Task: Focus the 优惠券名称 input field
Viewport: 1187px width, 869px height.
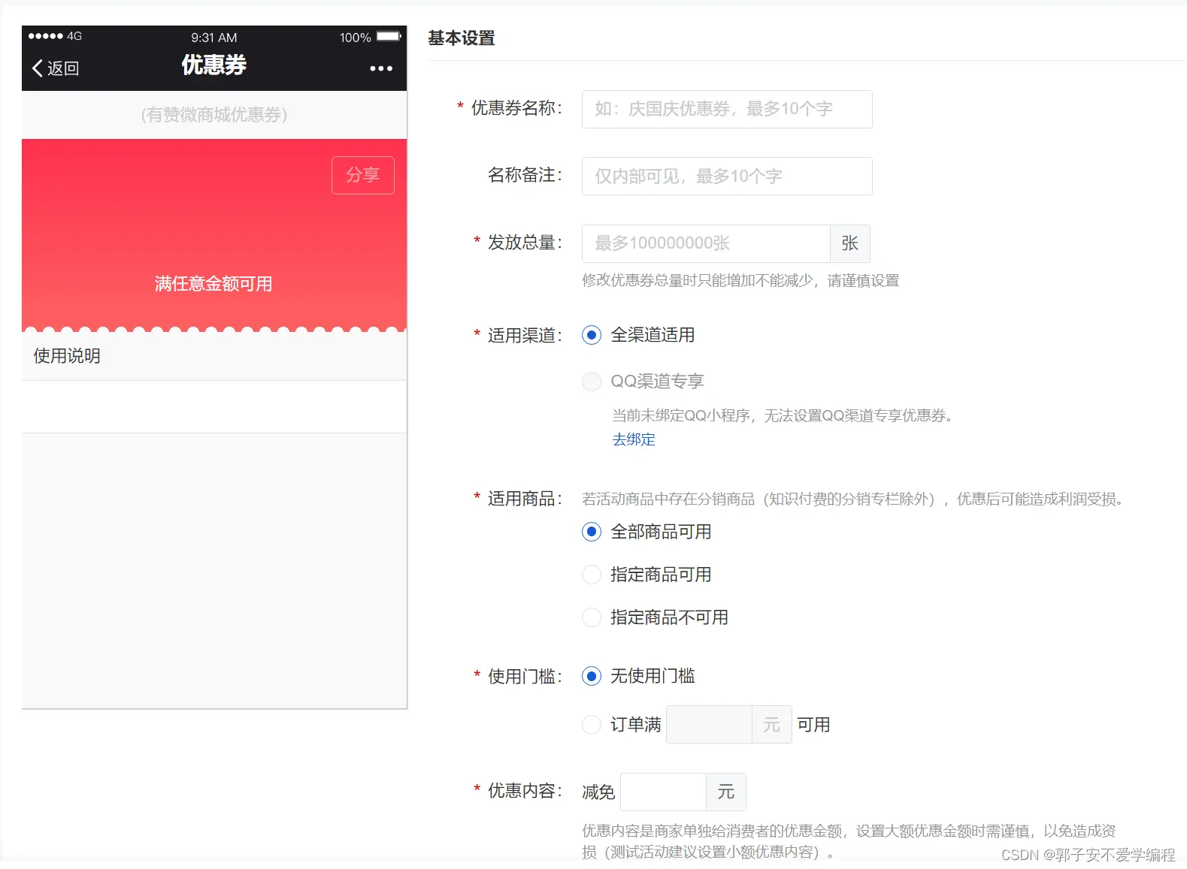Action: coord(727,109)
